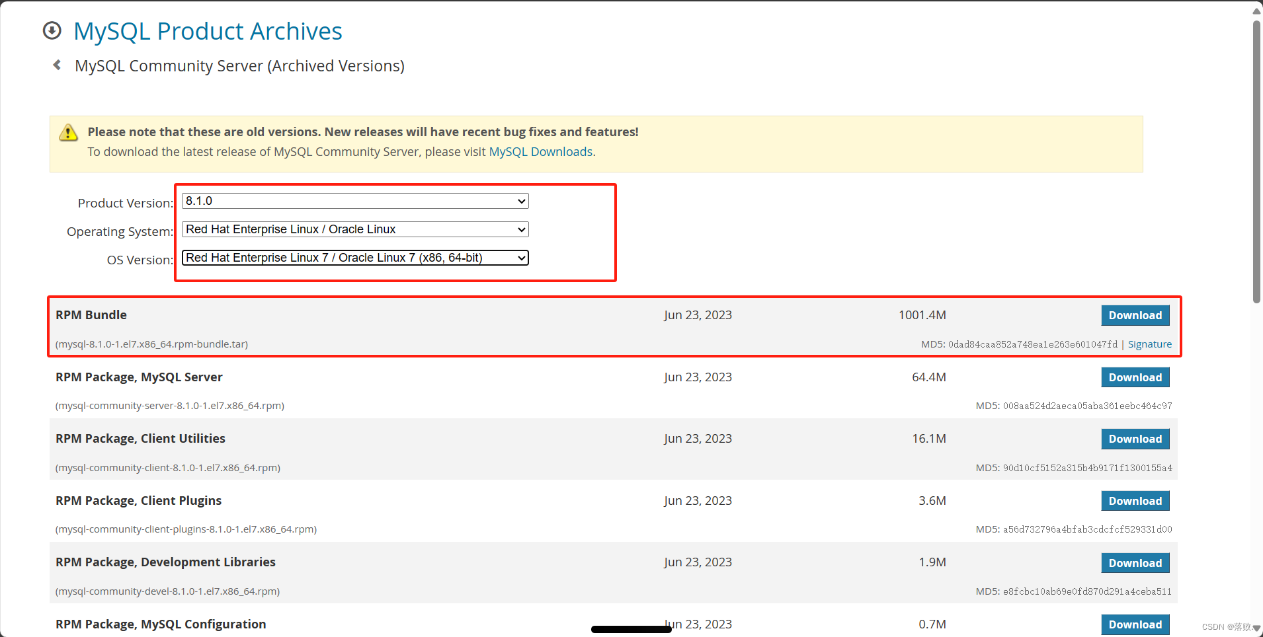Select filename mysql-community-client-plugins-8.1.0-1.el7.x86_64.rpm

(186, 529)
